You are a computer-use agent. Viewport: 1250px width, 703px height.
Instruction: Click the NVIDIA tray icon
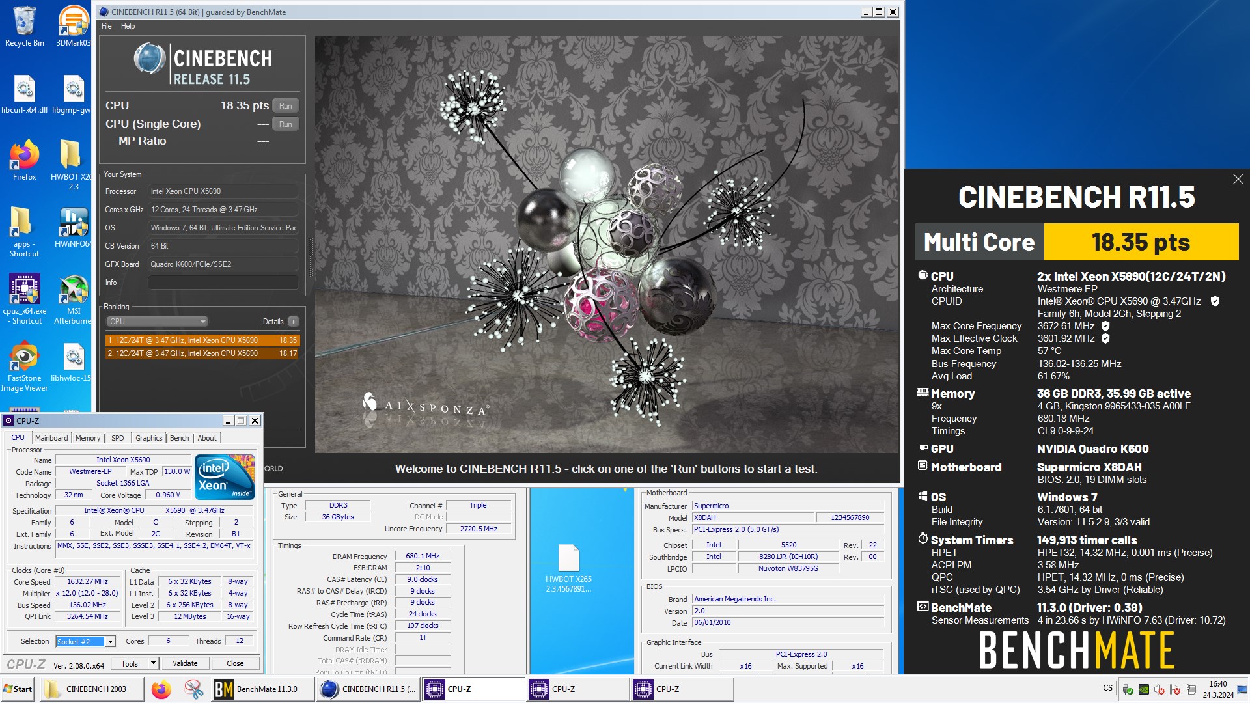click(1144, 689)
